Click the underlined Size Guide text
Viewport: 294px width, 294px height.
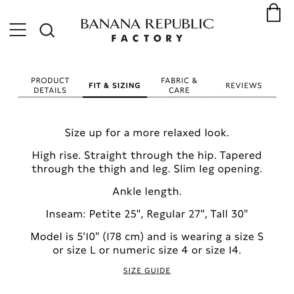point(147,270)
